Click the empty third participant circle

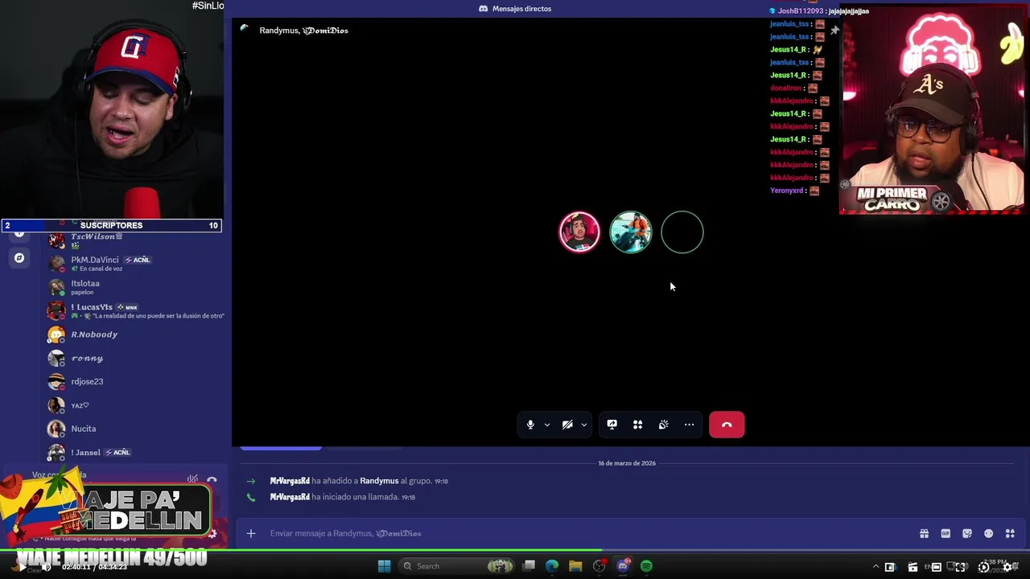pyautogui.click(x=682, y=232)
